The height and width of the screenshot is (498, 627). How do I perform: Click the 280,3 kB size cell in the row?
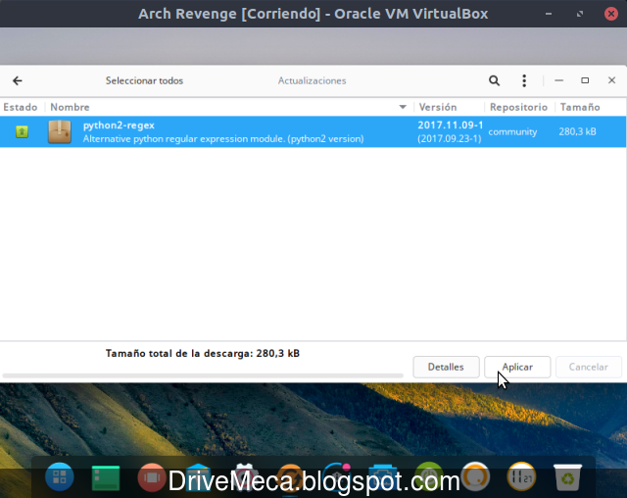click(x=577, y=131)
